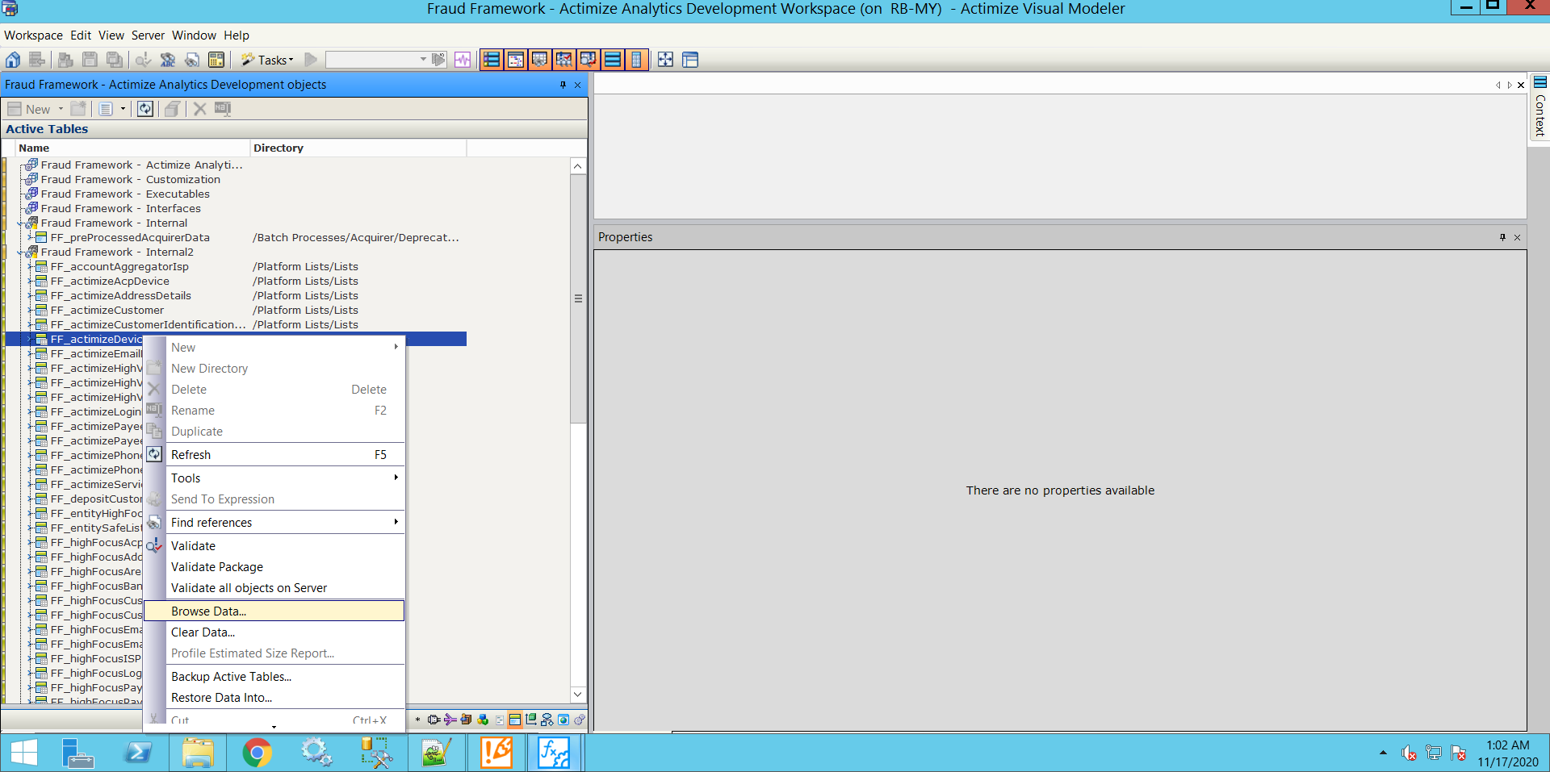Click the grey X delete icon in panel toolbar
1550x772 pixels.
(x=199, y=109)
